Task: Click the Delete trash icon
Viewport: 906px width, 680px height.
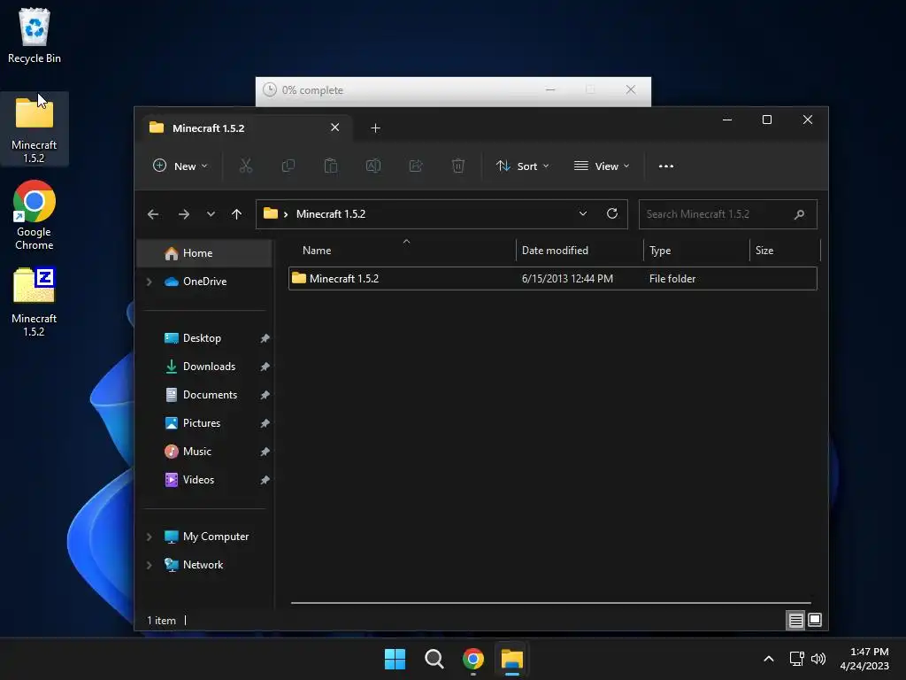Action: pyautogui.click(x=458, y=166)
